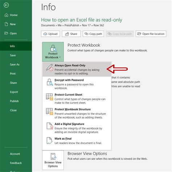Viewport: 172px width, 172px height.
Task: Click the Home house icon in sidebar
Action: pos(6,15)
